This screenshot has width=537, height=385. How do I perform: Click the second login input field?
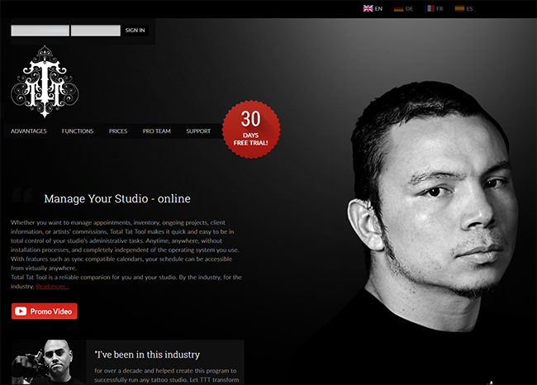click(x=96, y=30)
